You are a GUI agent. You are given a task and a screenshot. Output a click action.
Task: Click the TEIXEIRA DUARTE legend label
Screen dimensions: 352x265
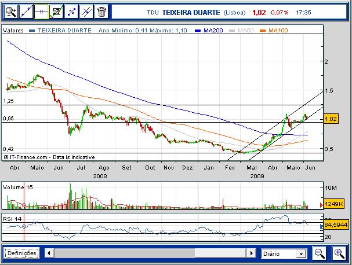[64, 30]
